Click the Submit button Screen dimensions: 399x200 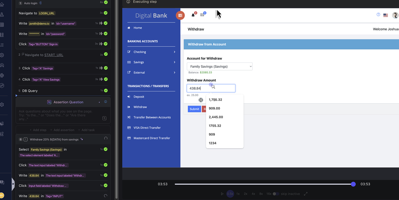[x=194, y=109]
